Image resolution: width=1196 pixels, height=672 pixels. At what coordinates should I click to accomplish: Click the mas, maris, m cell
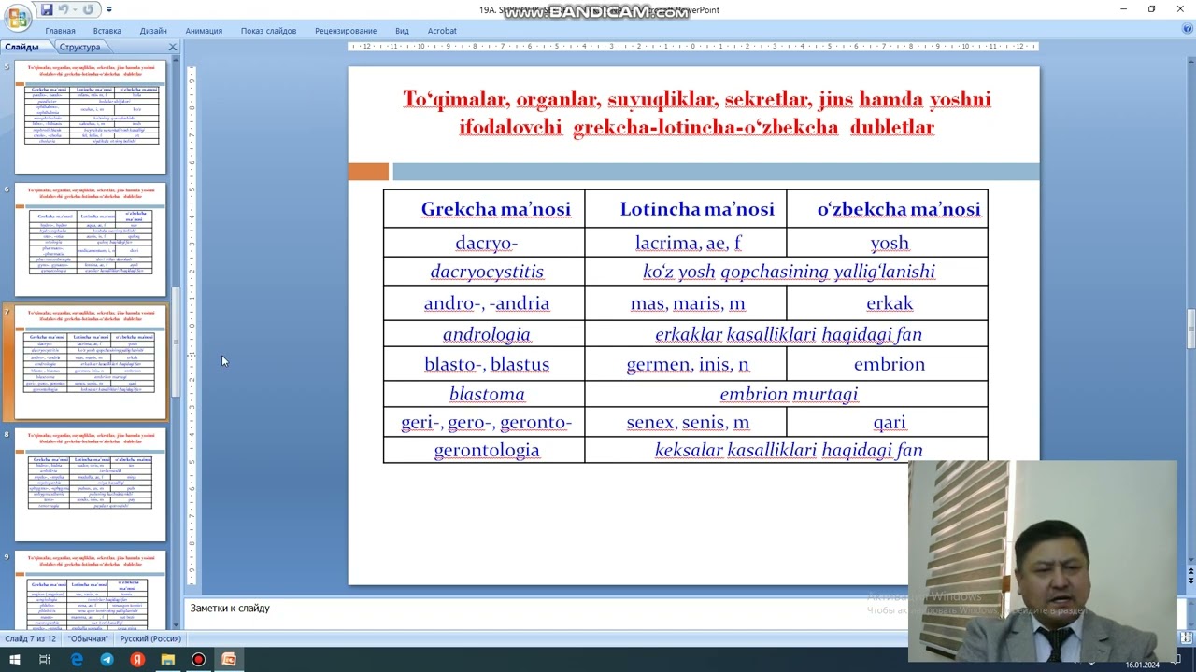pyautogui.click(x=686, y=303)
